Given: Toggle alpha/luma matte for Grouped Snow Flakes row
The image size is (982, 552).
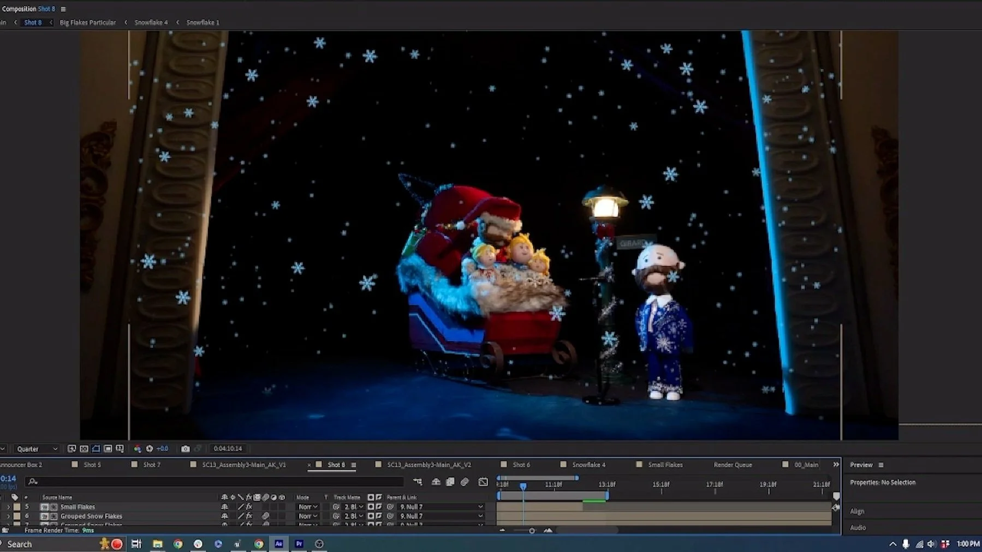Looking at the screenshot, I should pos(371,516).
